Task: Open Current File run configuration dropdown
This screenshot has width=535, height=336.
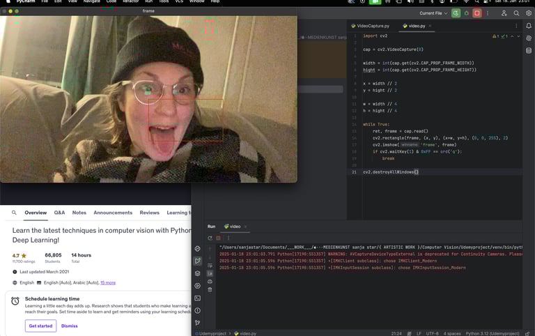Action: pyautogui.click(x=433, y=13)
